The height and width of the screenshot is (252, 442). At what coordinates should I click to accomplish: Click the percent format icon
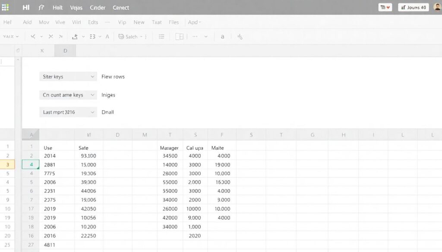pyautogui.click(x=240, y=37)
